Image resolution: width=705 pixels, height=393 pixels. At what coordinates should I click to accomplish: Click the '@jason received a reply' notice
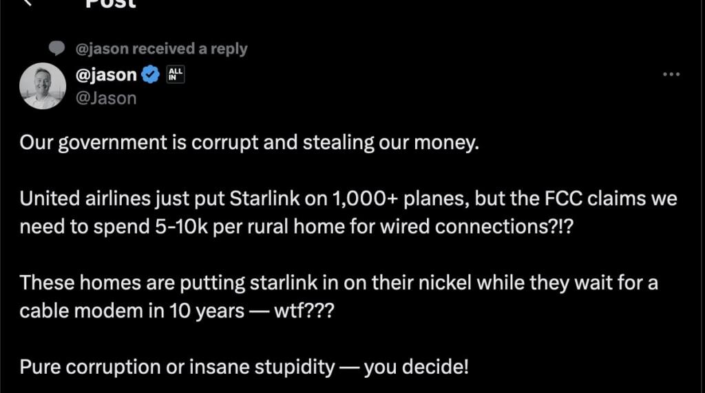coord(161,48)
